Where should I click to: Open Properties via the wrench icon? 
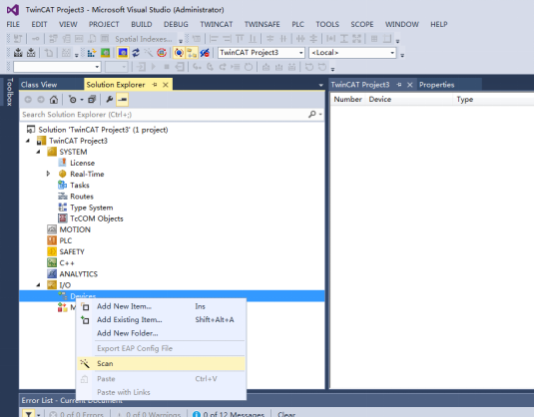(110, 100)
